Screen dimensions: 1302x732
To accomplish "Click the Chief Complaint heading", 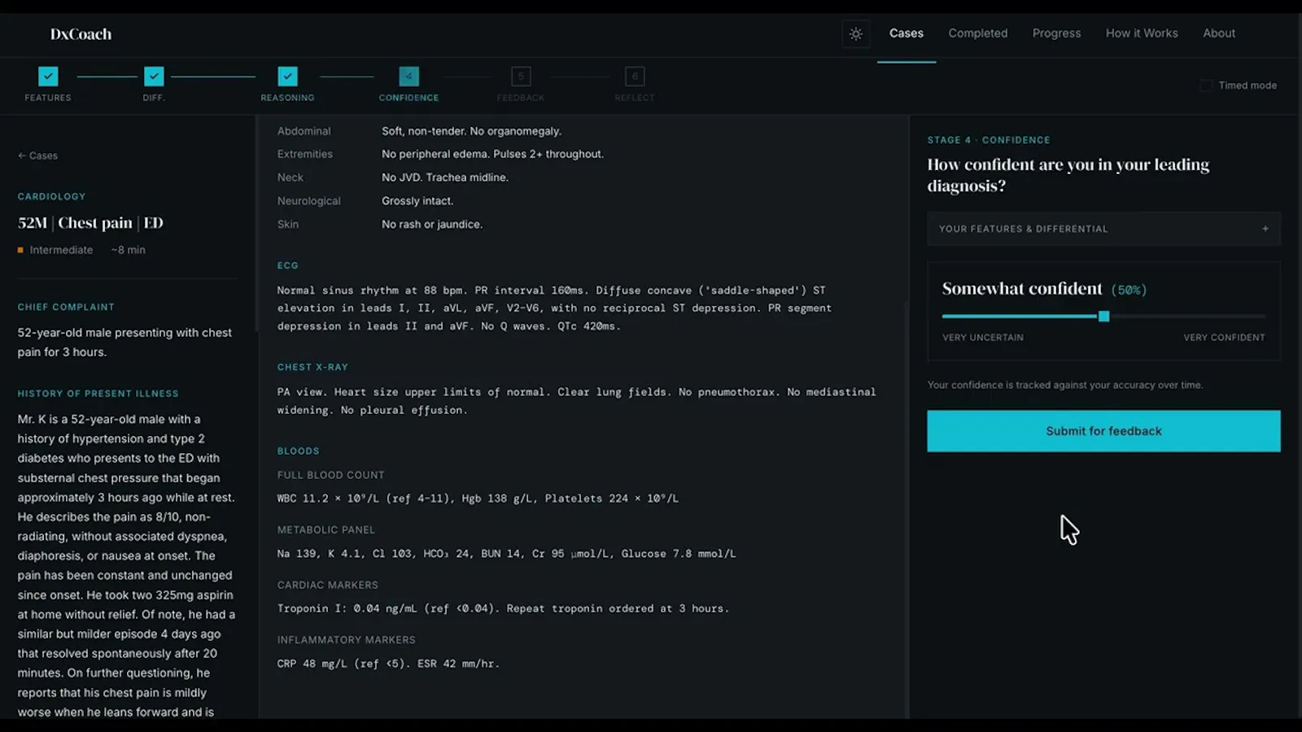I will pyautogui.click(x=66, y=307).
